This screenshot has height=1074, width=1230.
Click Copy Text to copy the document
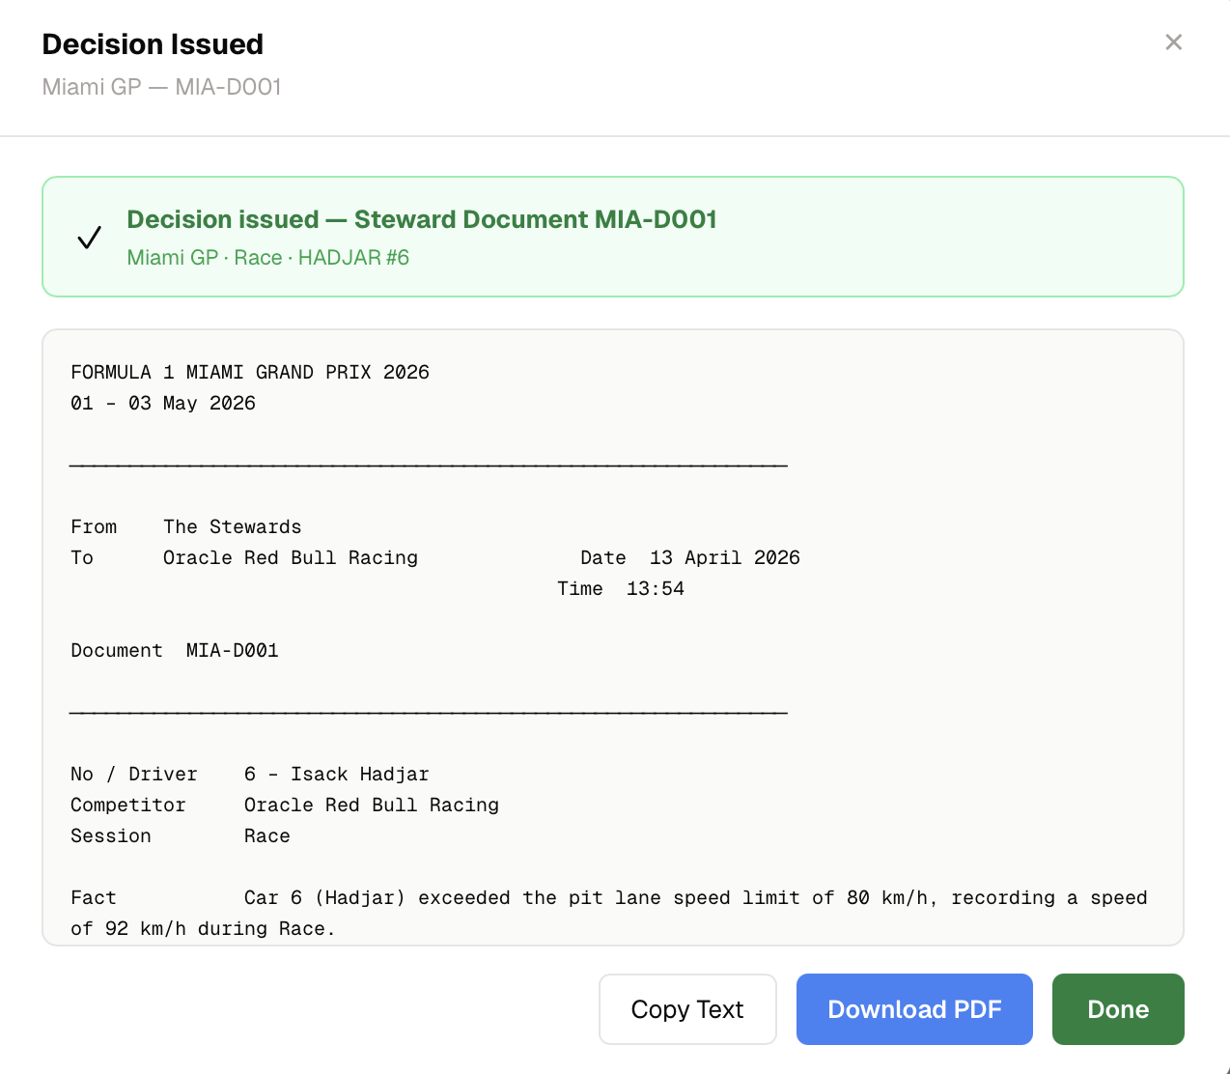point(686,1008)
